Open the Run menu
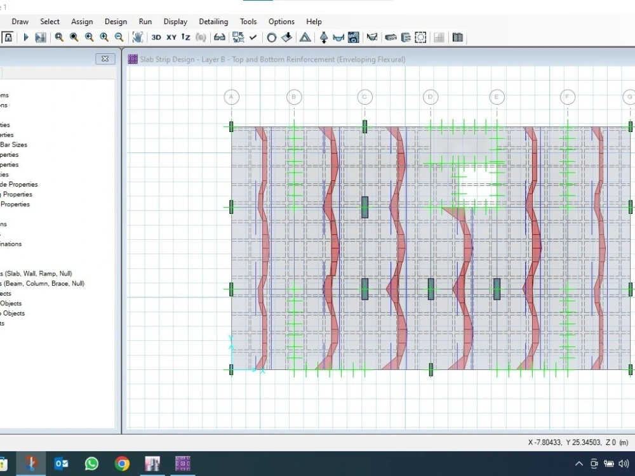The image size is (635, 476). tap(145, 22)
